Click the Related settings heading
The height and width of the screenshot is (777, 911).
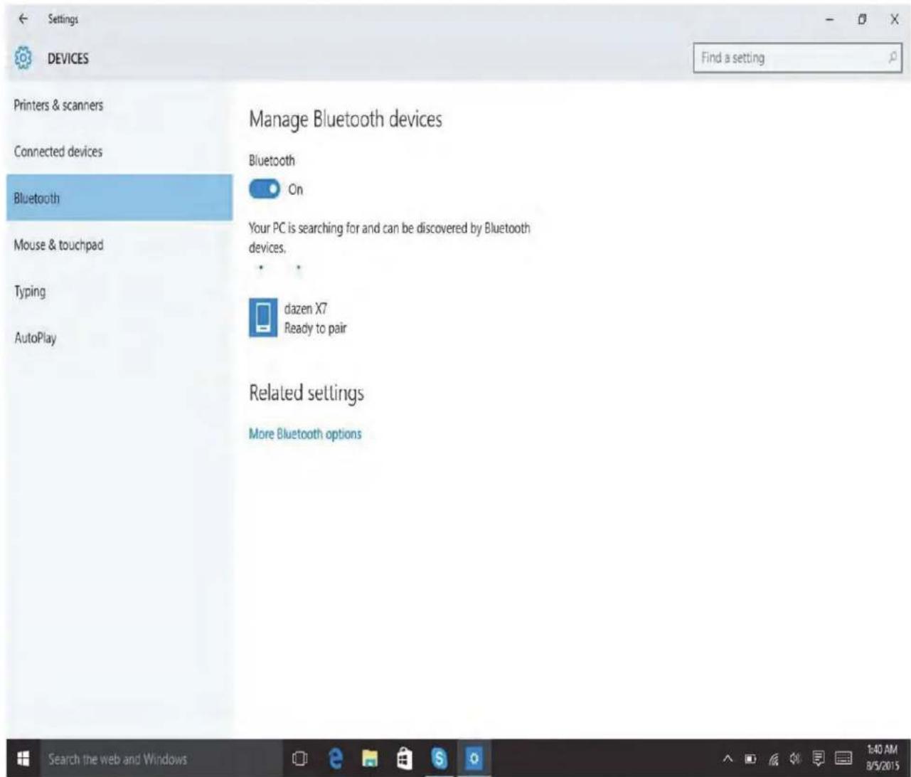(307, 393)
